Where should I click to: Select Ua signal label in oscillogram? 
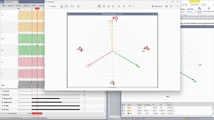[x=2, y=15]
